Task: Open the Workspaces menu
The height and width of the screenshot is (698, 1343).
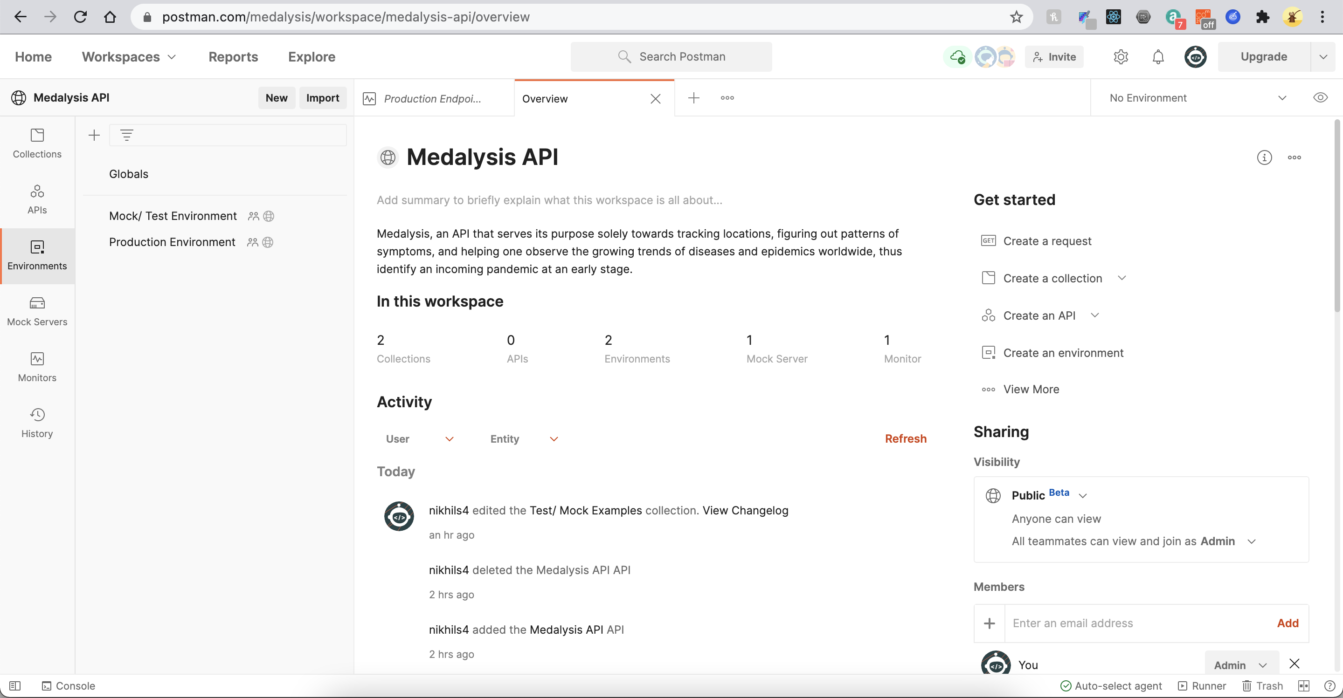Action: 128,57
